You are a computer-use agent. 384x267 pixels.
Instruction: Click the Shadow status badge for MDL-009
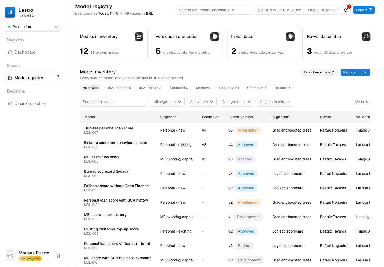tap(245, 159)
